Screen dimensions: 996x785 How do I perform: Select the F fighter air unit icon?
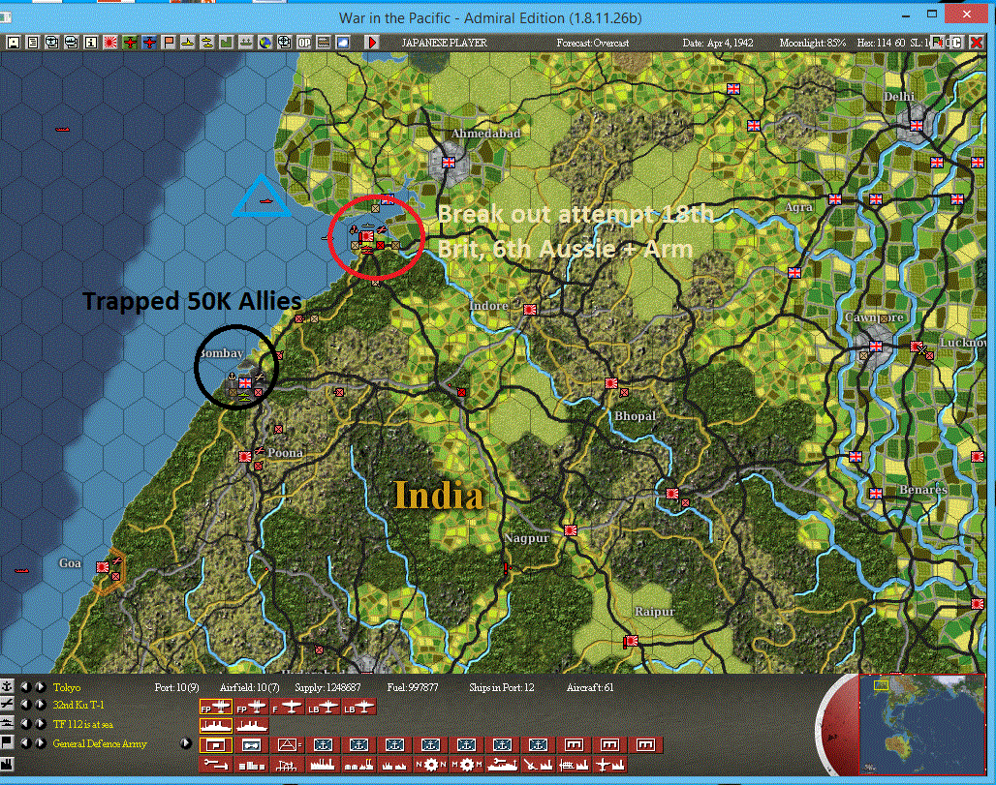[287, 707]
